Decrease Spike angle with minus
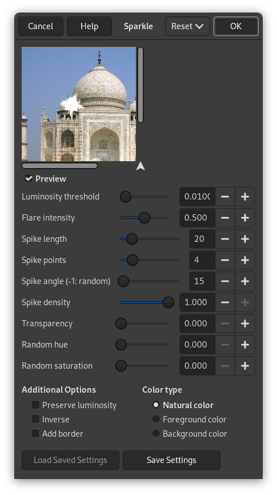 pos(225,281)
